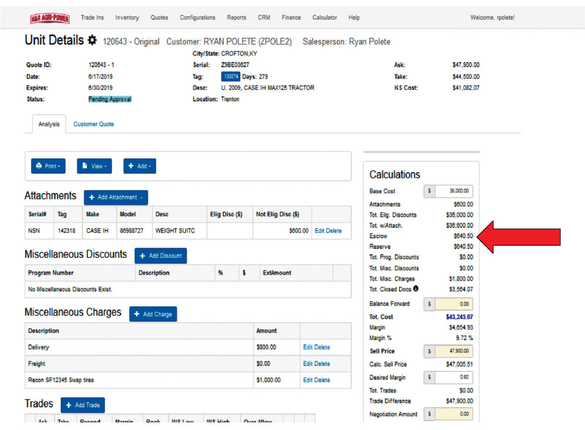585x430 pixels.
Task: Click into the Desired Margin input field
Action: click(454, 377)
